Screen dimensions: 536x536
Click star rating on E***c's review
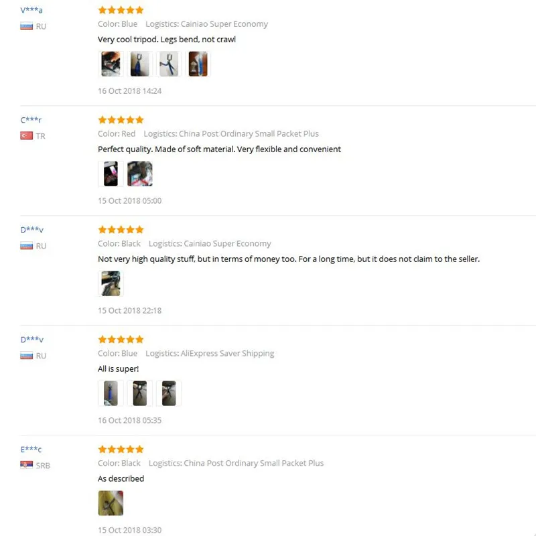pyautogui.click(x=121, y=449)
